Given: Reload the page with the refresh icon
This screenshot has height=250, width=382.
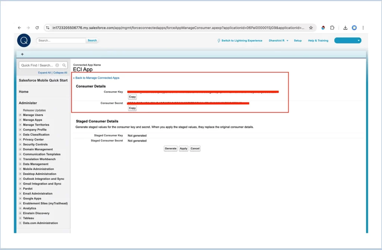Looking at the screenshot, I should tap(37, 28).
